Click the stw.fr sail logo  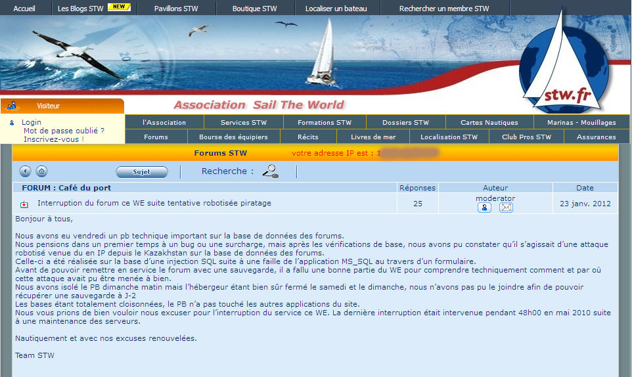point(563,66)
